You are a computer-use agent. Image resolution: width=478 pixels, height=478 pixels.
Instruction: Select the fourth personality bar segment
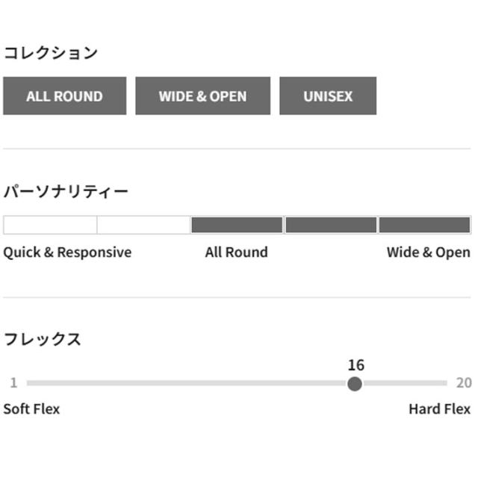[331, 225]
